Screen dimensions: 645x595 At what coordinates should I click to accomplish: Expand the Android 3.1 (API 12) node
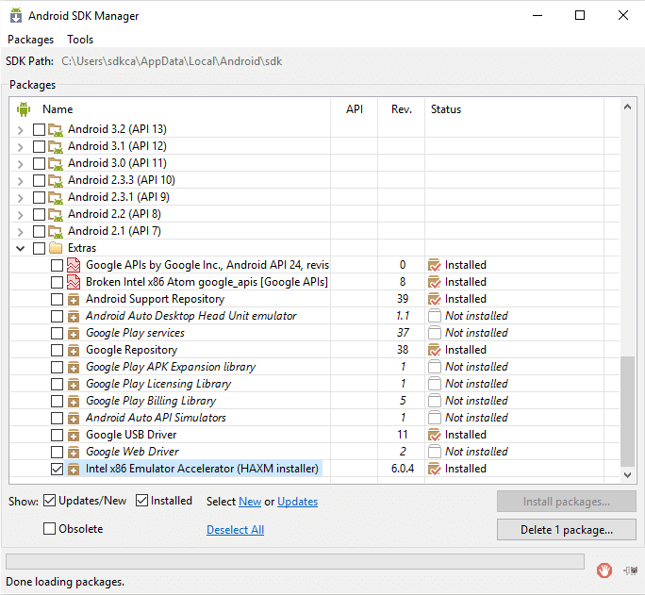pos(20,147)
